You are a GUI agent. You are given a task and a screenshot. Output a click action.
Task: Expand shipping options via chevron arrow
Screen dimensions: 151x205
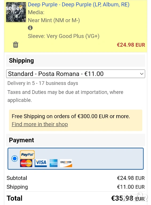(x=142, y=74)
